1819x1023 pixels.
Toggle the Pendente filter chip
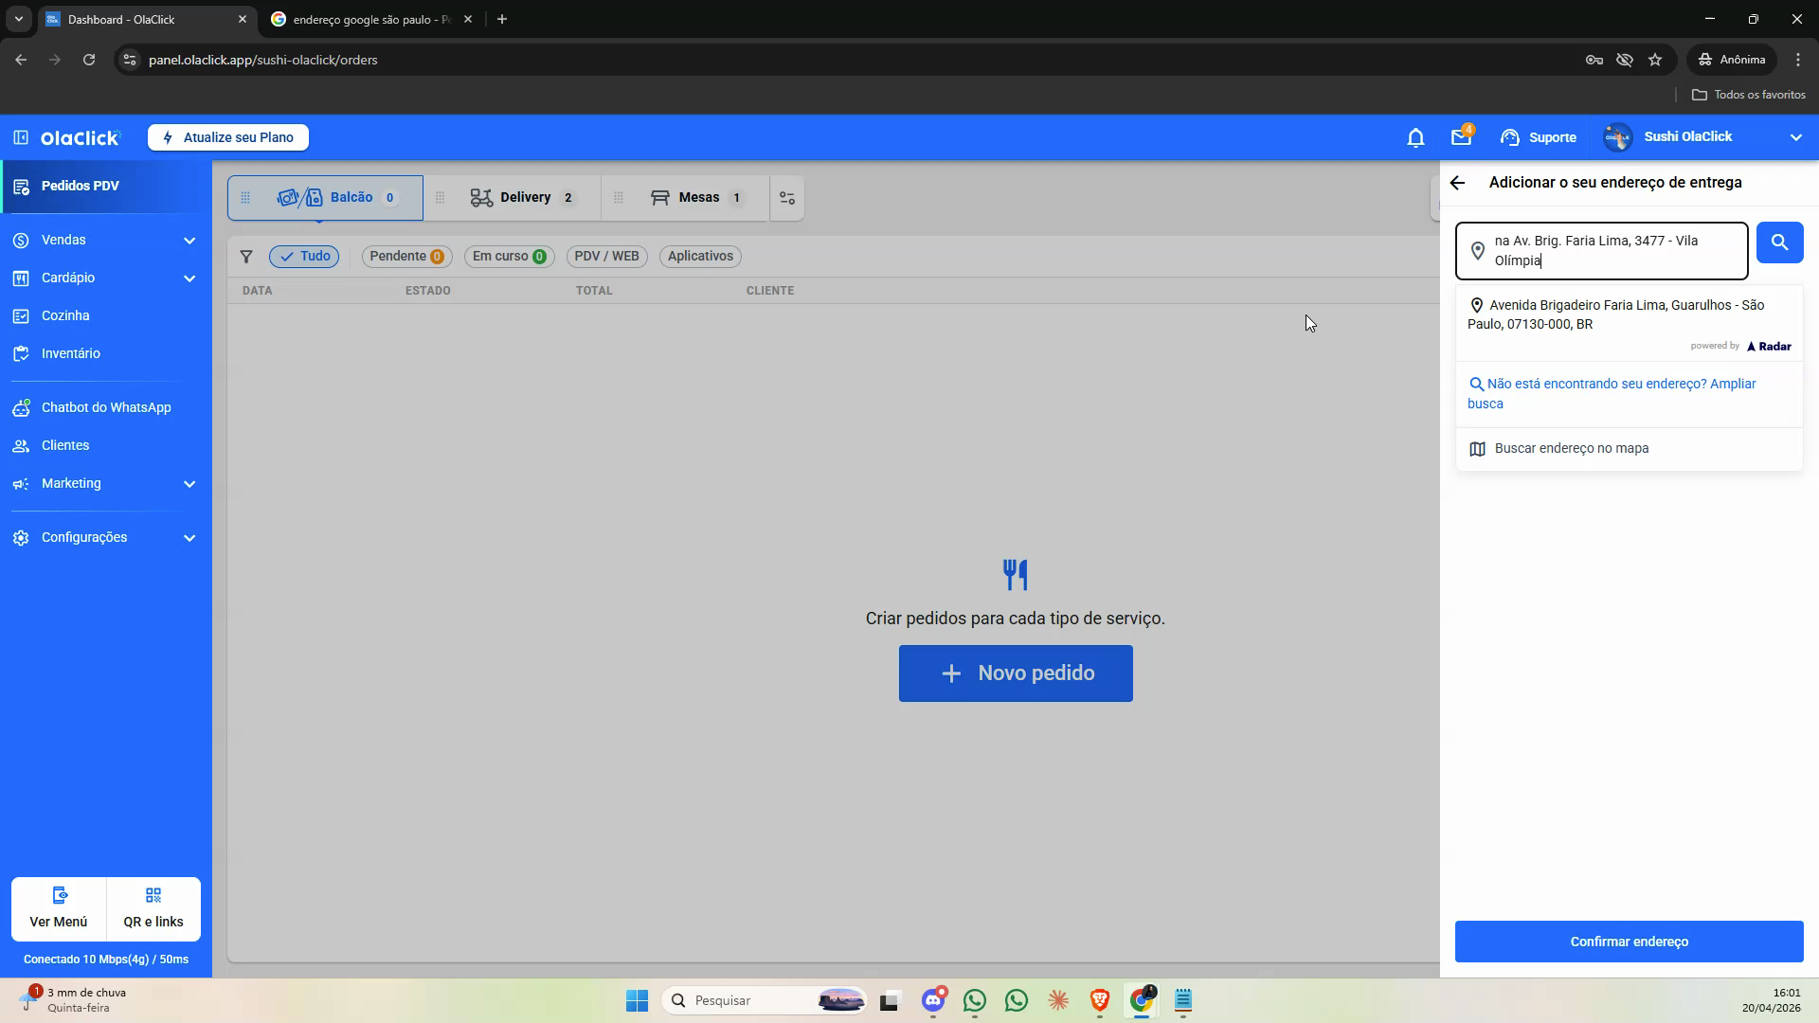coord(406,257)
